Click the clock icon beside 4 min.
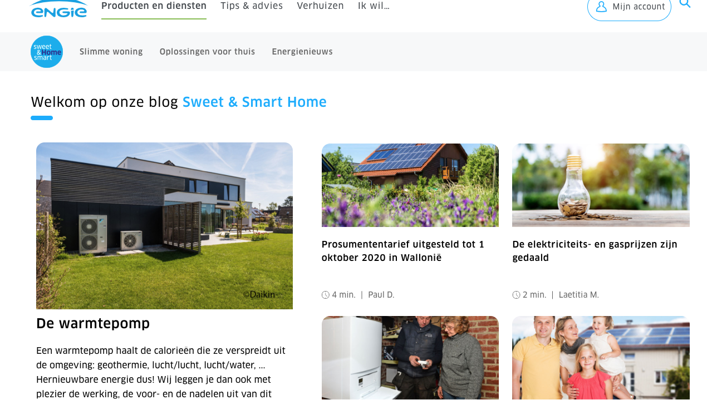The image size is (707, 400). (x=326, y=295)
